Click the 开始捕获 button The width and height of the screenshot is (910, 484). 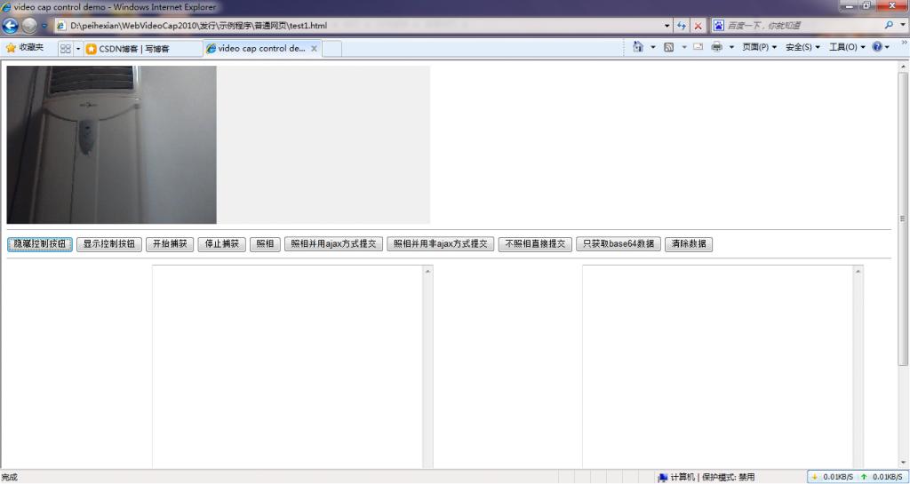pos(170,244)
